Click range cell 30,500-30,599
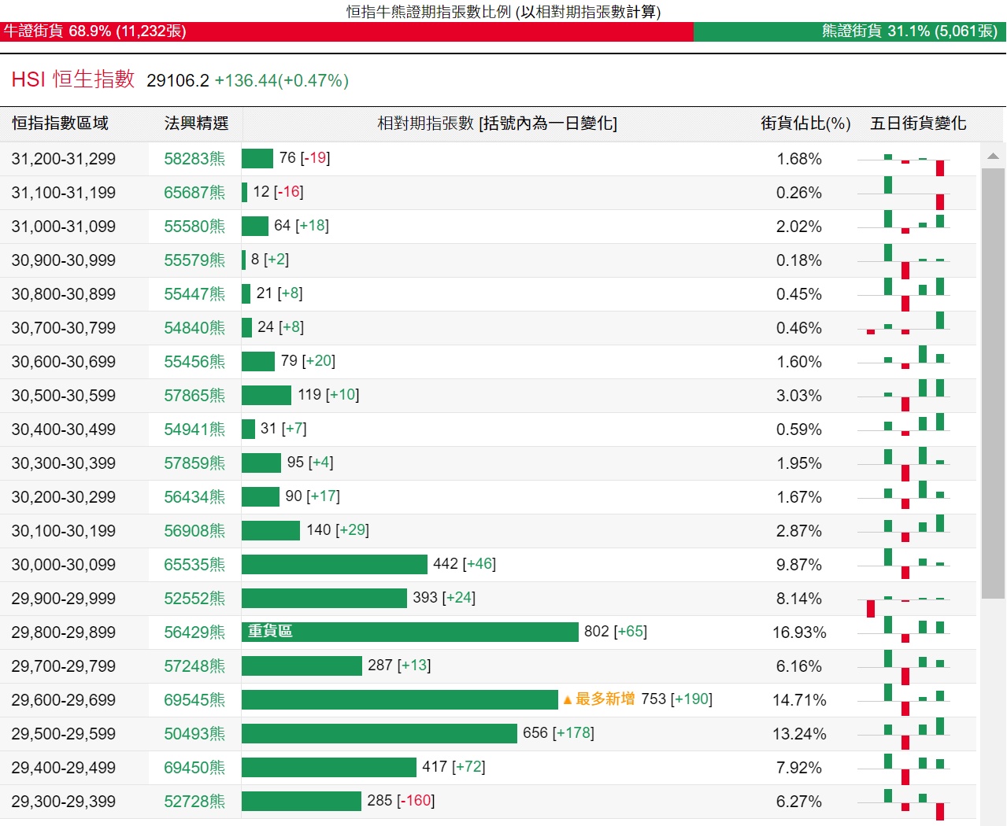Viewport: 1007px width, 826px height. pos(63,396)
